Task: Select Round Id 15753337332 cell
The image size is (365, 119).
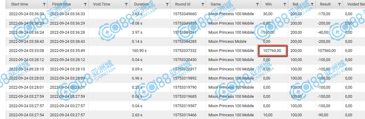Action: (188, 51)
